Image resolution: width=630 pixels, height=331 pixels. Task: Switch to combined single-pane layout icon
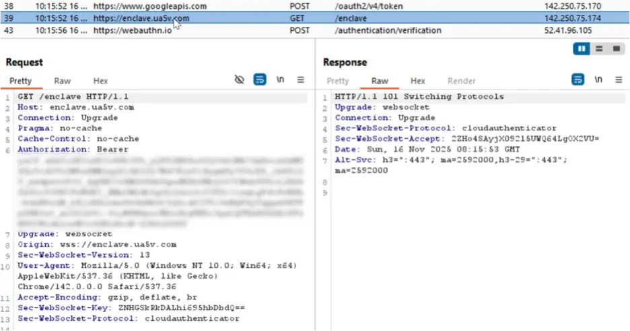coord(615,49)
